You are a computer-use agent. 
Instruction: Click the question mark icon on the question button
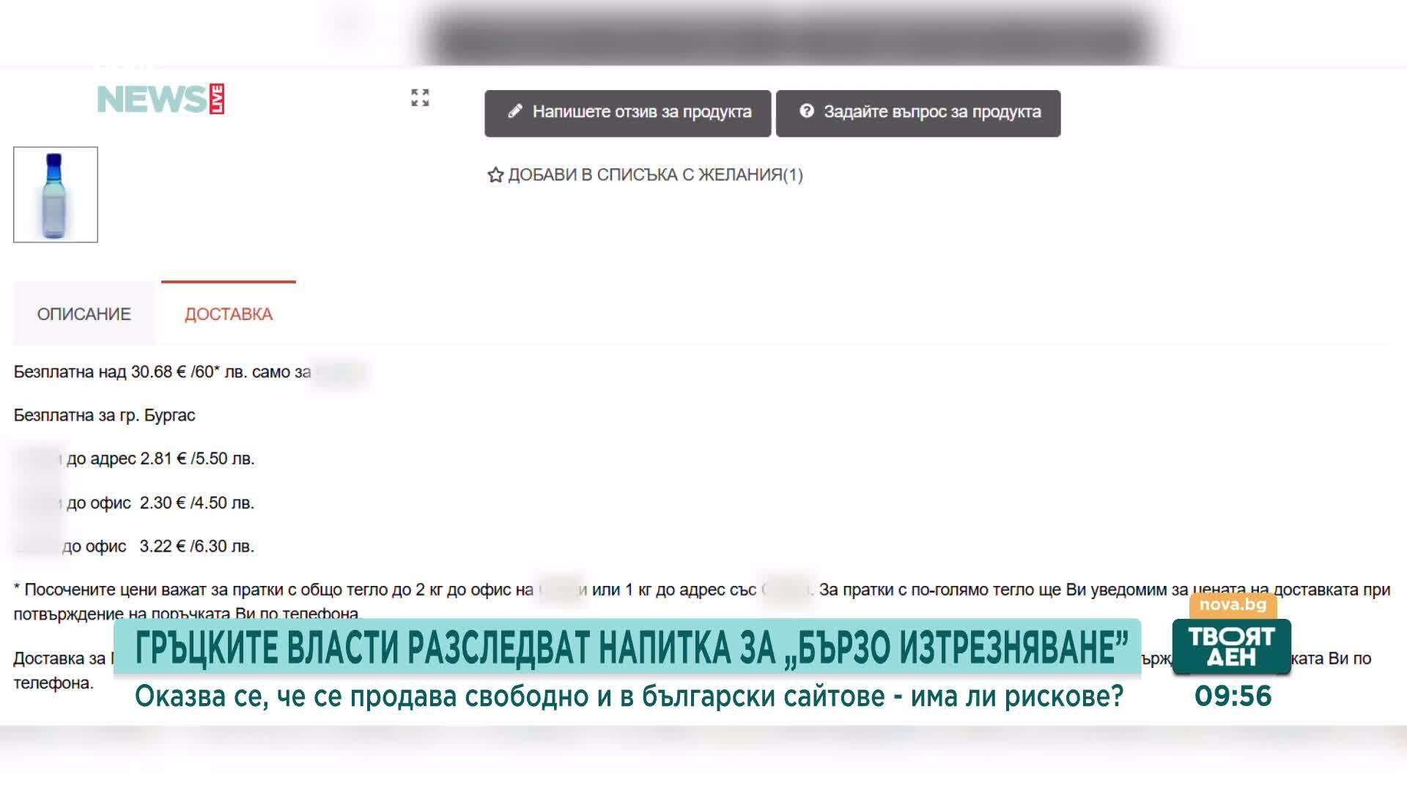click(807, 111)
